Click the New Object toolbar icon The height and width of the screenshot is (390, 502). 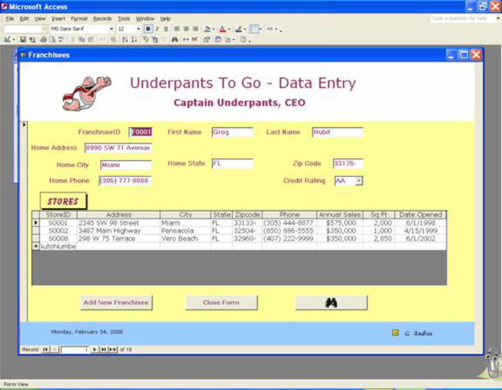227,39
